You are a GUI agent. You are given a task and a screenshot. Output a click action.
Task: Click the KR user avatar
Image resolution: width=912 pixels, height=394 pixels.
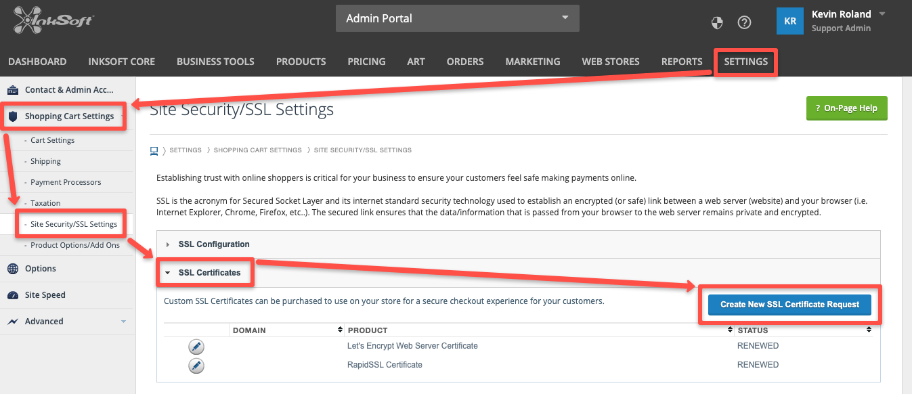coord(789,21)
